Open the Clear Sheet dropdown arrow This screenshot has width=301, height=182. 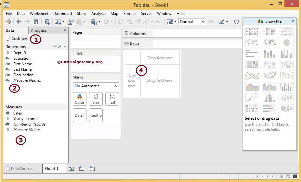84,22
